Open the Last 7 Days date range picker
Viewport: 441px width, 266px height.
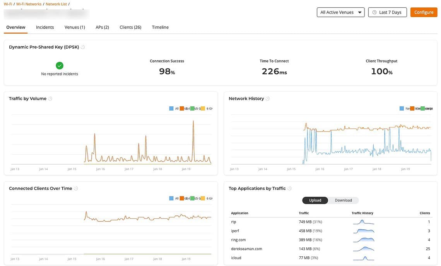[x=387, y=12]
